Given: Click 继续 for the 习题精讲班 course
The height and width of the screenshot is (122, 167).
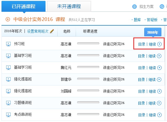Looking at the screenshot, I should tap(152, 103).
